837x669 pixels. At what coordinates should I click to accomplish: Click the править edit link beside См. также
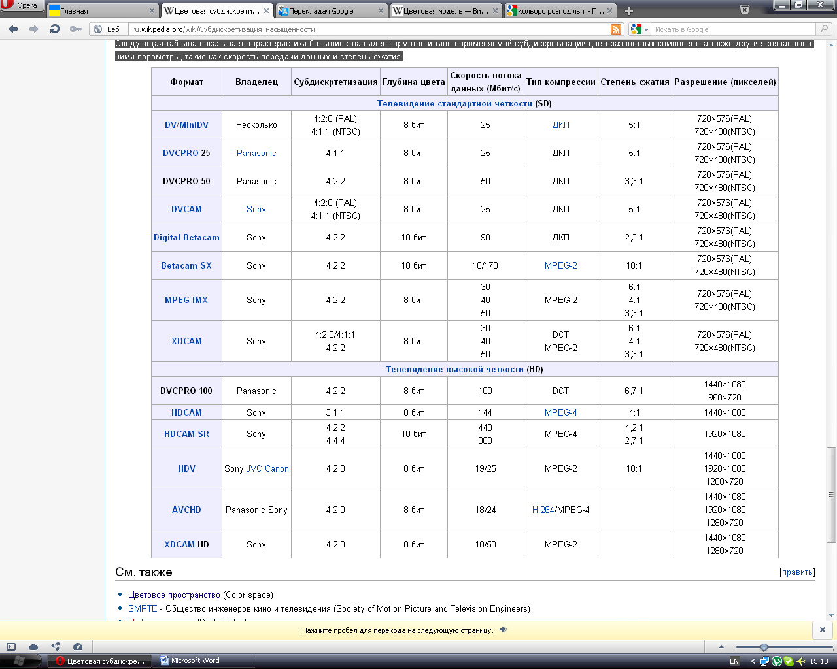(x=797, y=572)
